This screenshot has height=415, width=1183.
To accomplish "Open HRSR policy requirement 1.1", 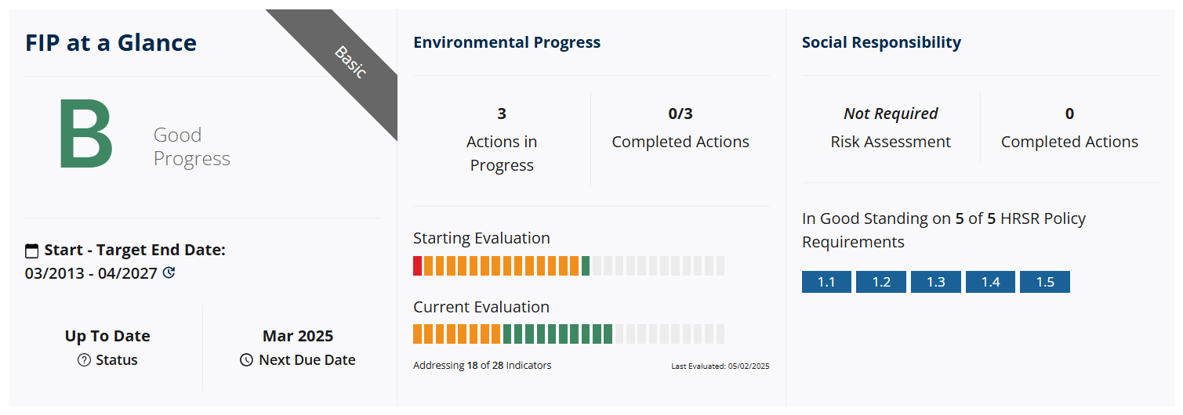I will (826, 282).
